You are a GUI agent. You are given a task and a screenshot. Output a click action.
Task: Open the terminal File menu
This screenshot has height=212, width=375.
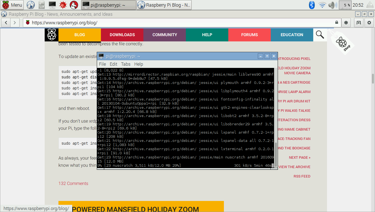(102, 64)
